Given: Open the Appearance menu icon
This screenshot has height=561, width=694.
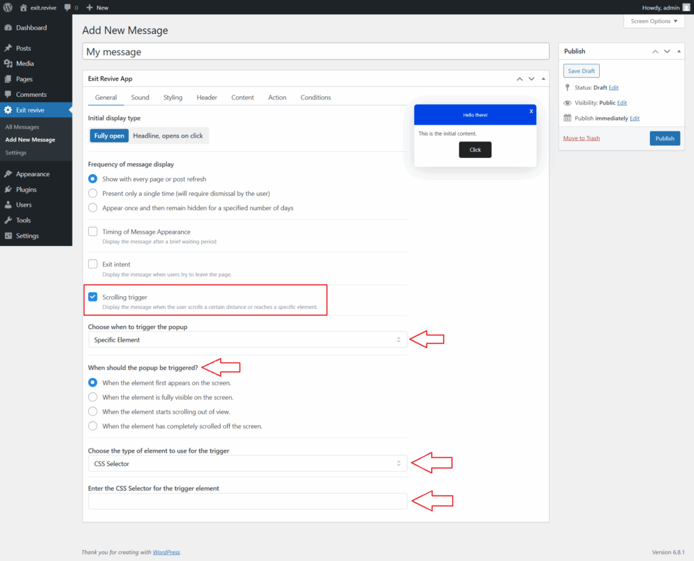Looking at the screenshot, I should 8,174.
